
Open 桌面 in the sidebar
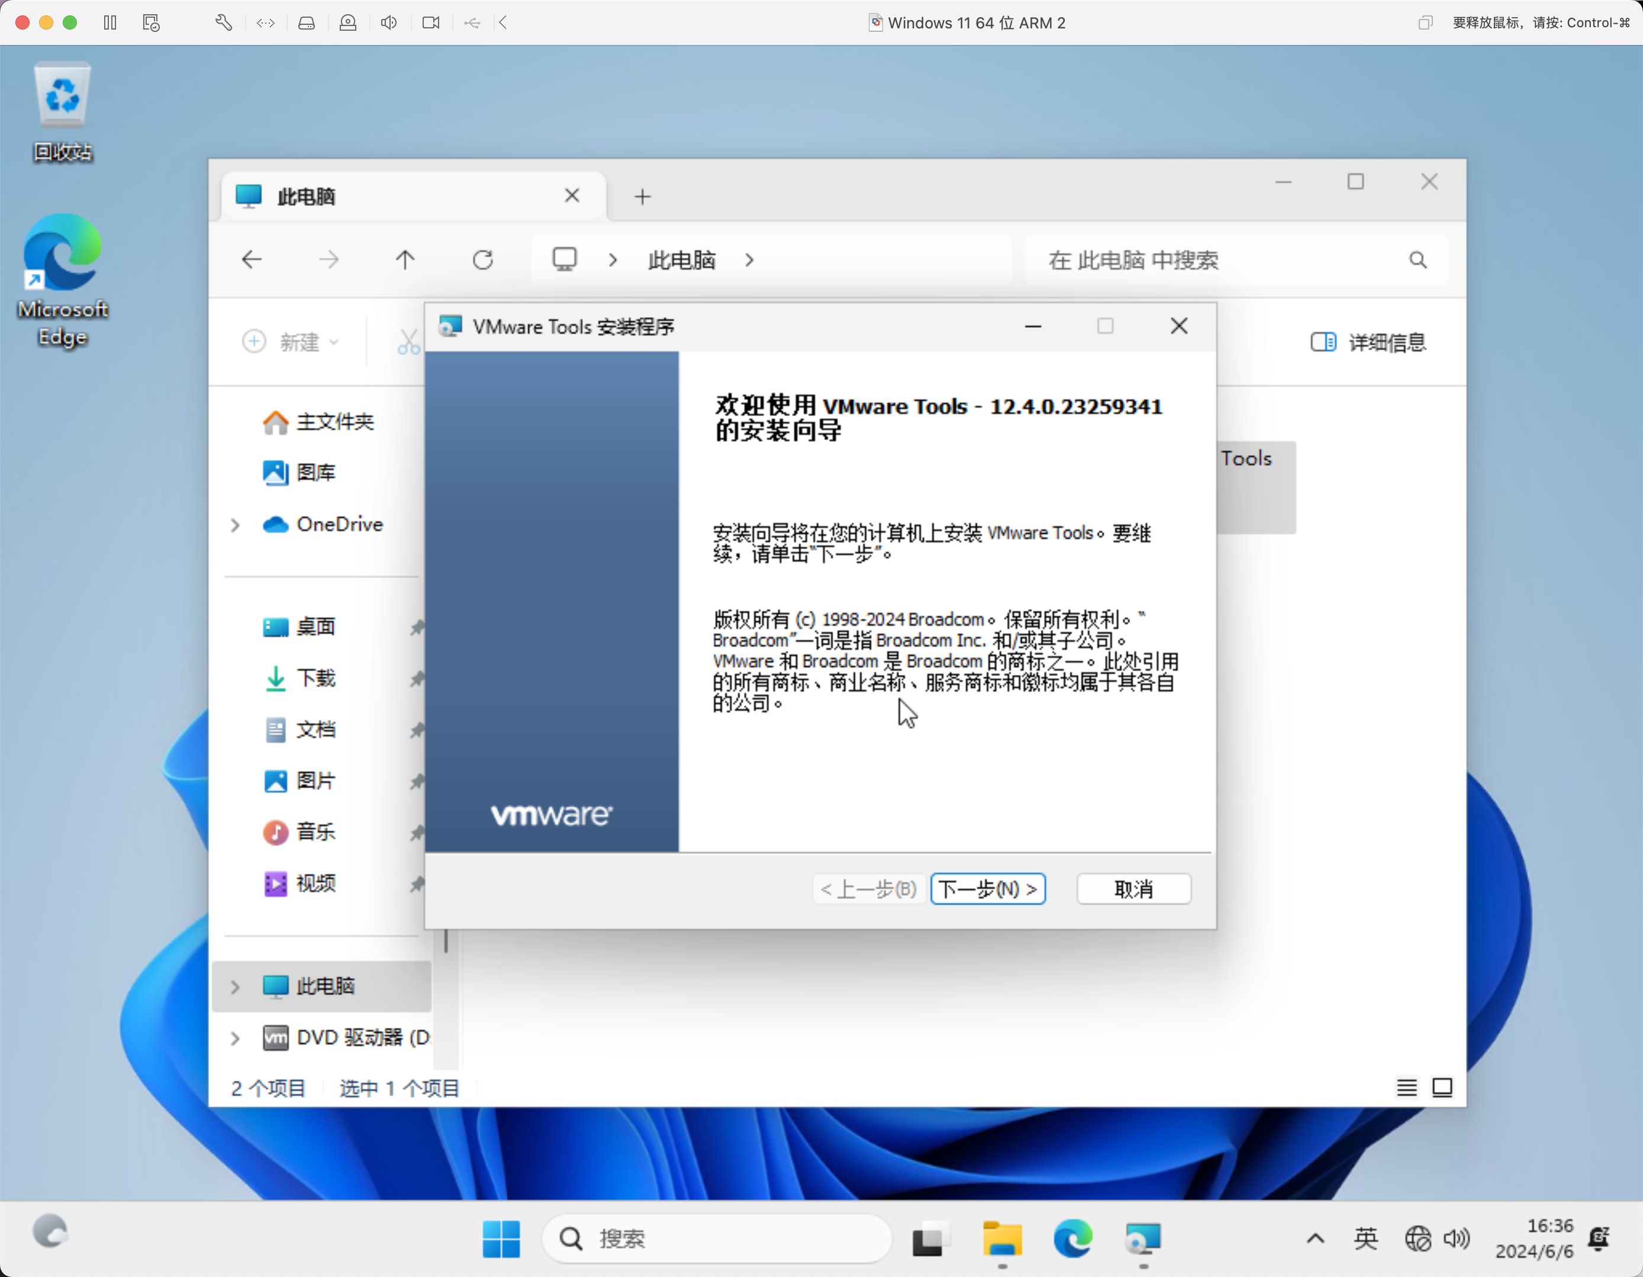(299, 627)
